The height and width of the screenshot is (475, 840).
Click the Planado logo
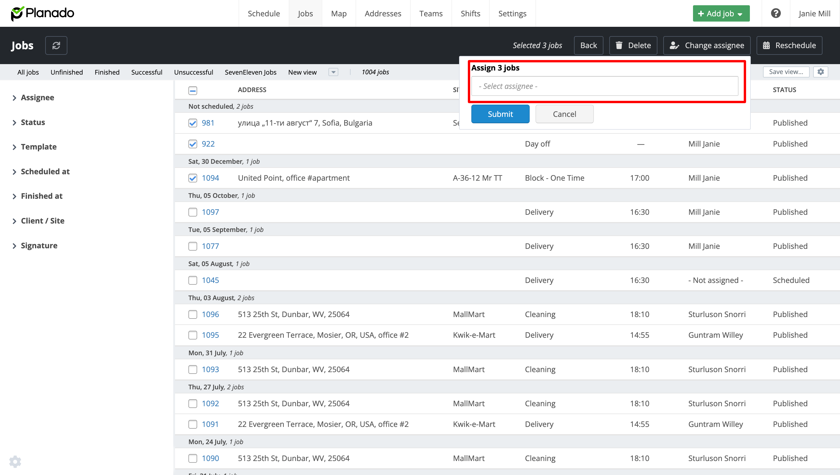[x=43, y=13]
